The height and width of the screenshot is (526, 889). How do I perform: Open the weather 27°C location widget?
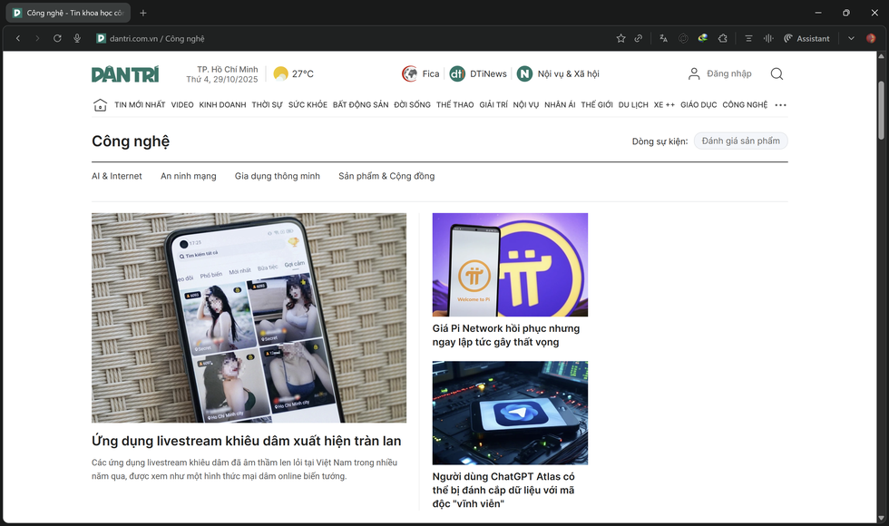(x=293, y=73)
